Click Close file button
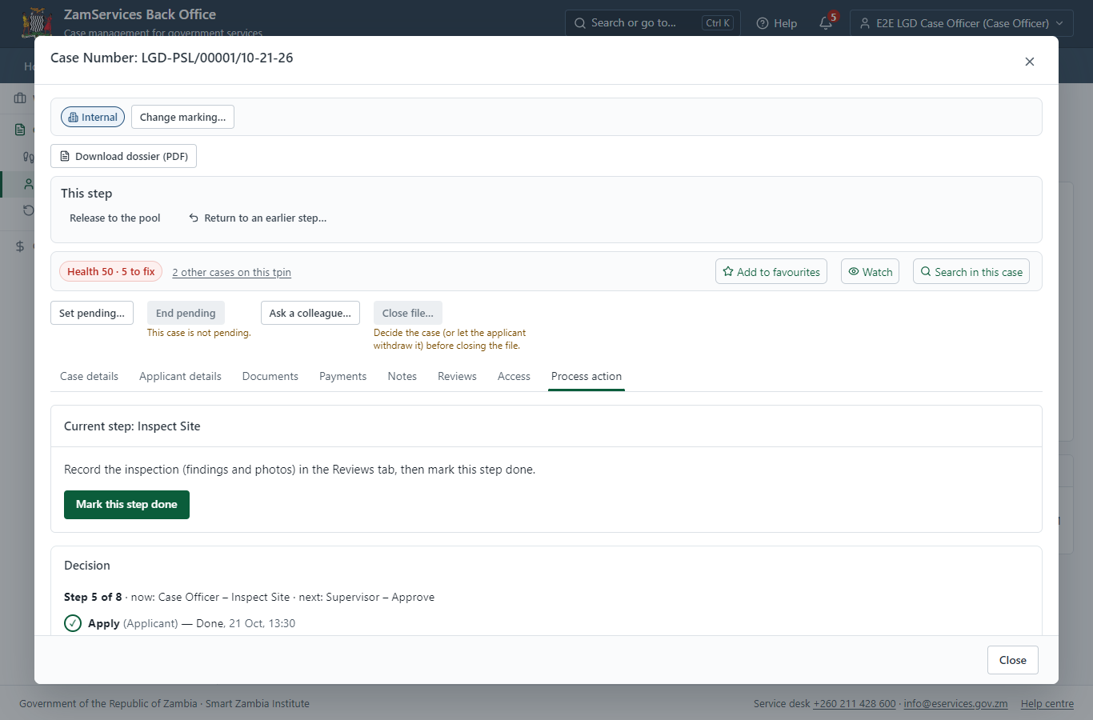Image resolution: width=1093 pixels, height=720 pixels. pyautogui.click(x=408, y=313)
